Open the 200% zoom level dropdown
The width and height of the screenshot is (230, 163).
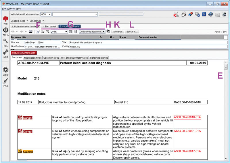66,31
